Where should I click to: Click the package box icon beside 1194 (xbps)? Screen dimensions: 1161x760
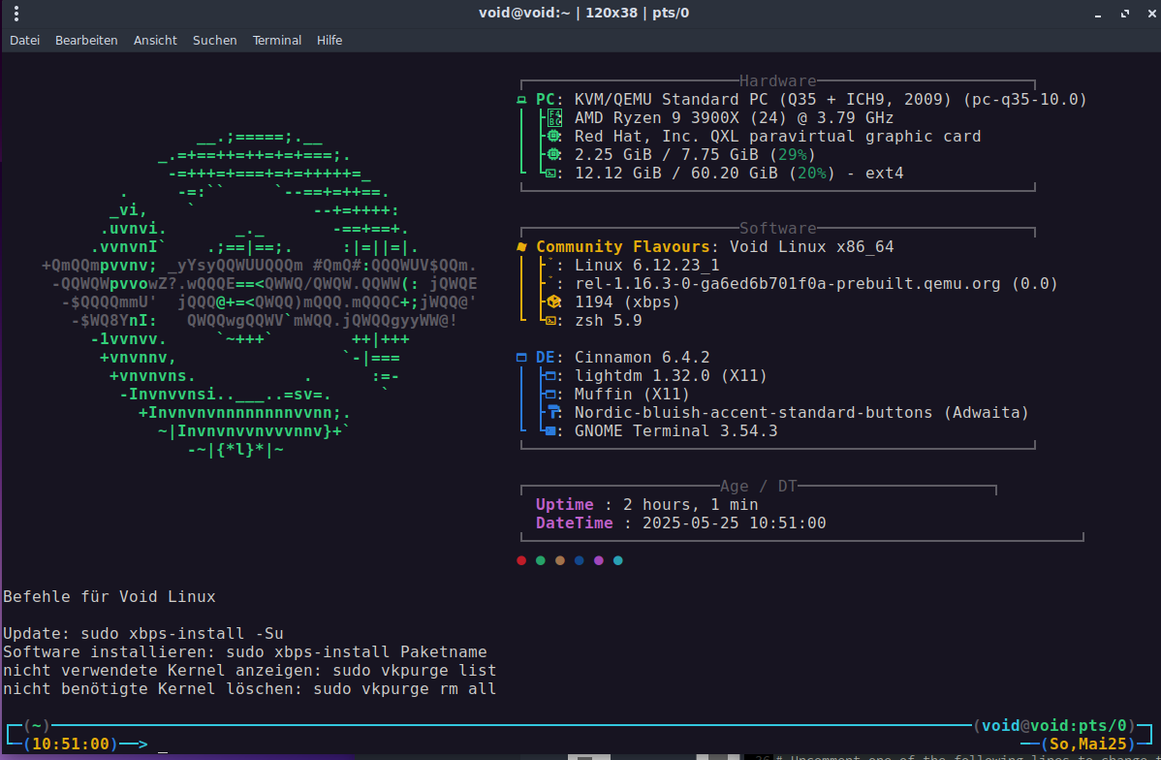(553, 302)
